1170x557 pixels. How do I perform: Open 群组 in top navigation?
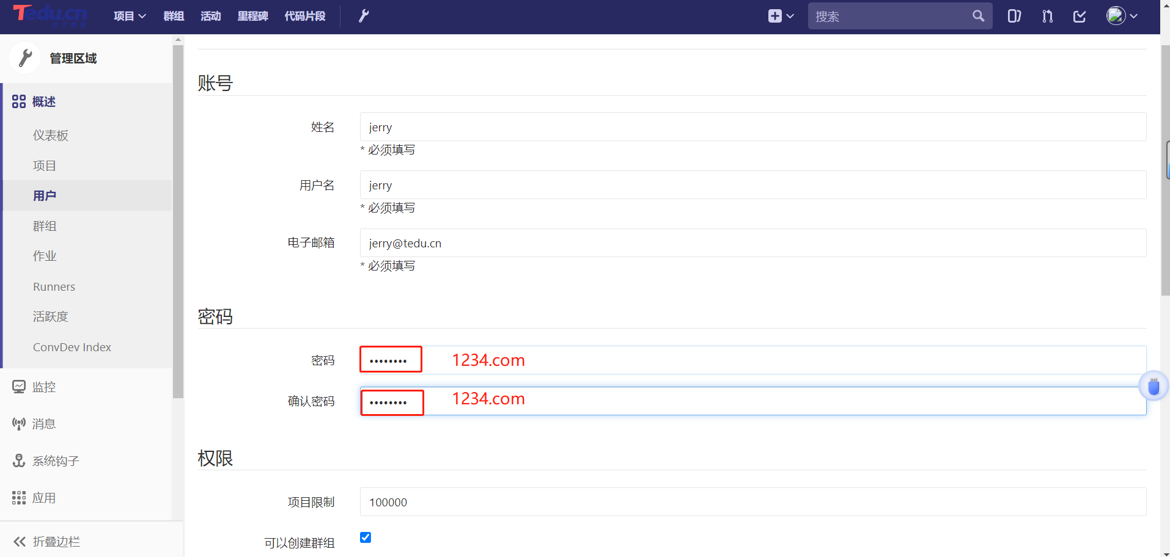pos(174,16)
